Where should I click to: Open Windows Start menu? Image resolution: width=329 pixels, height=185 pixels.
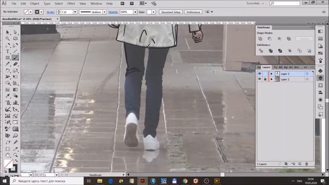pyautogui.click(x=5, y=181)
